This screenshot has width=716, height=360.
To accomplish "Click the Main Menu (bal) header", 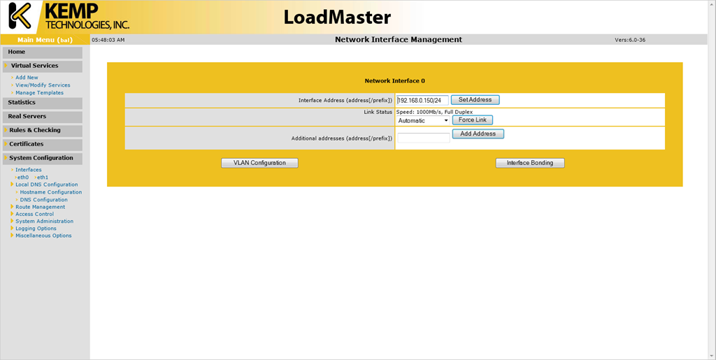I will click(x=45, y=40).
